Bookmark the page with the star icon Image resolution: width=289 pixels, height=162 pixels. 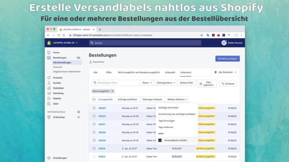coord(202,35)
